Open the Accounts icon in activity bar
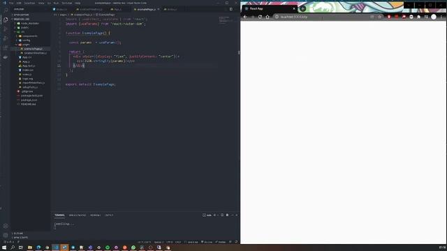Screen dimensions: 447x251 pos(6,226)
